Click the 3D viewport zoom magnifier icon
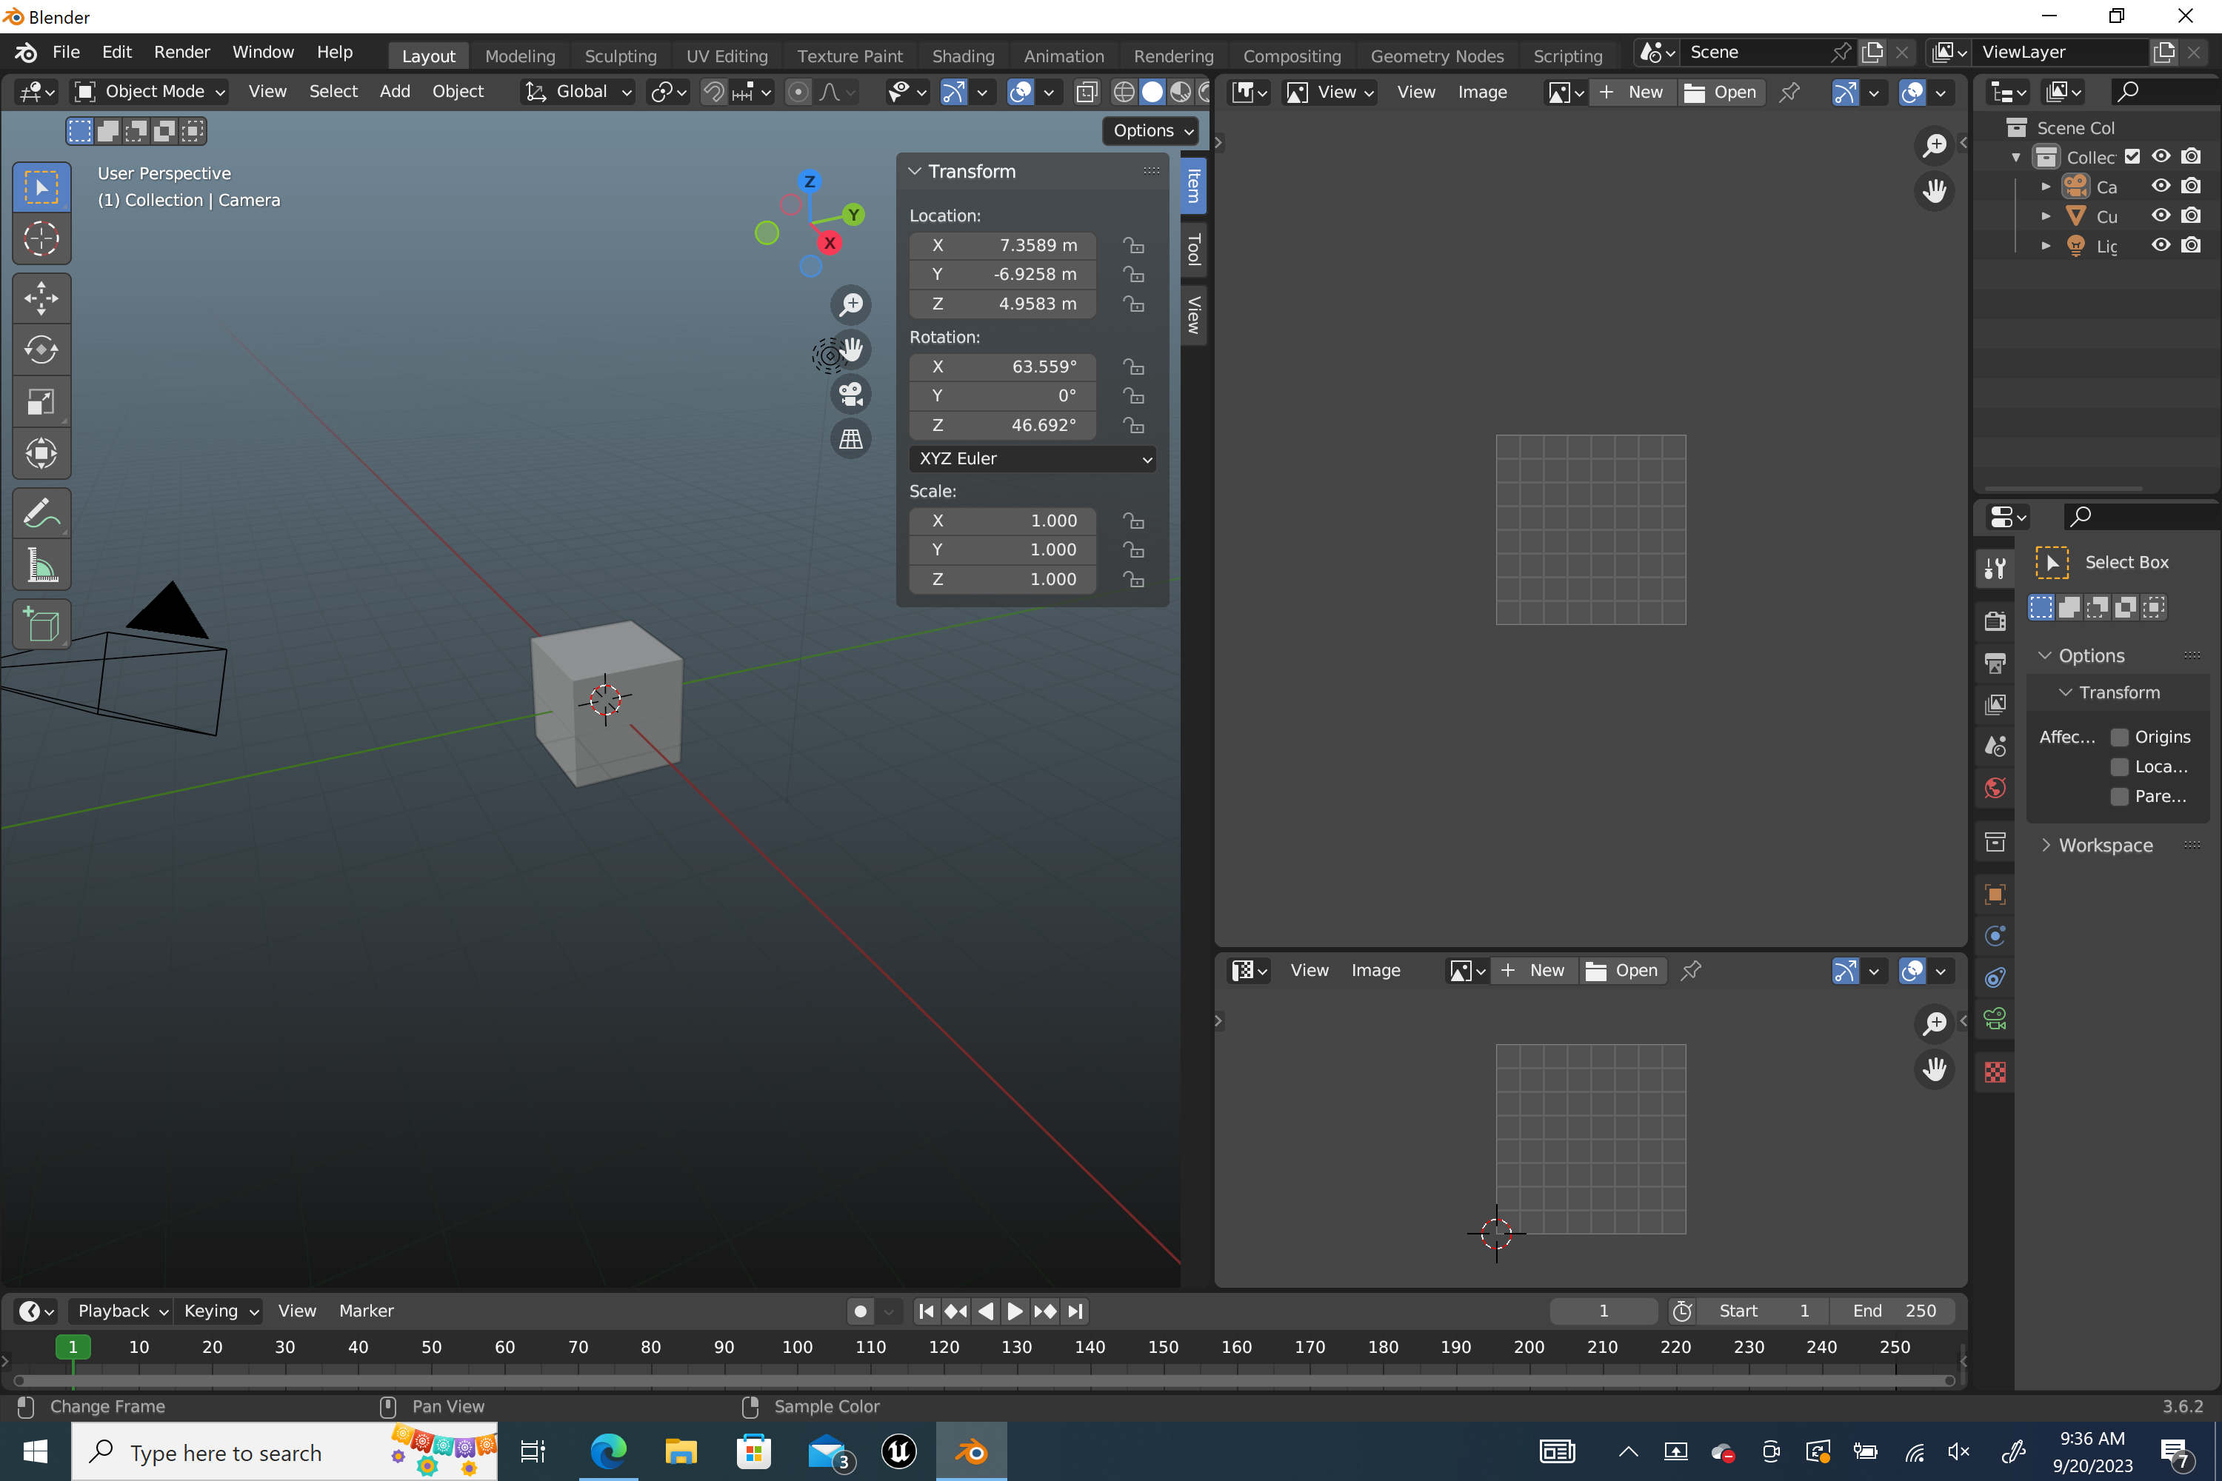 (851, 304)
